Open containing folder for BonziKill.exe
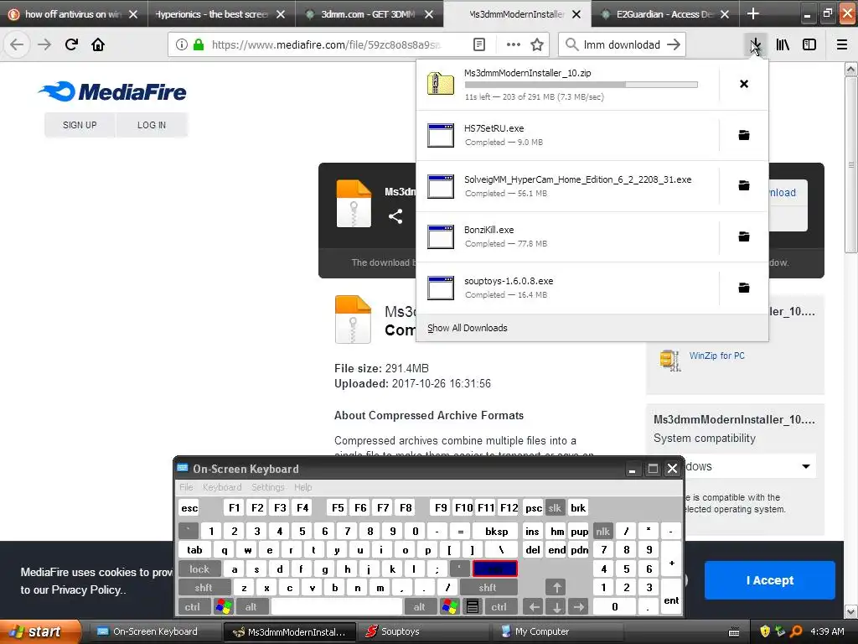This screenshot has width=858, height=644. [x=744, y=236]
